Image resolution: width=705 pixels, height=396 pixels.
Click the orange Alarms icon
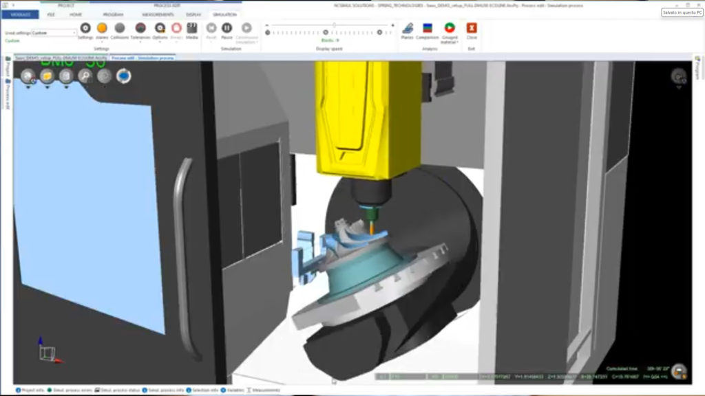tap(102, 29)
